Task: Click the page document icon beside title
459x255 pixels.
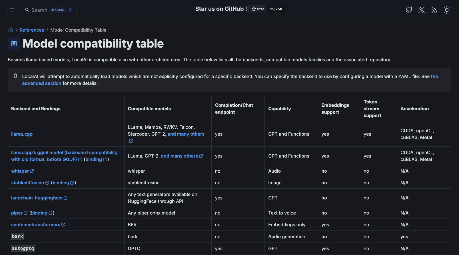Action: [x=14, y=44]
